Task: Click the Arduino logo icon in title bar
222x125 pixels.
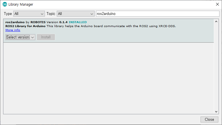Action: click(x=5, y=5)
